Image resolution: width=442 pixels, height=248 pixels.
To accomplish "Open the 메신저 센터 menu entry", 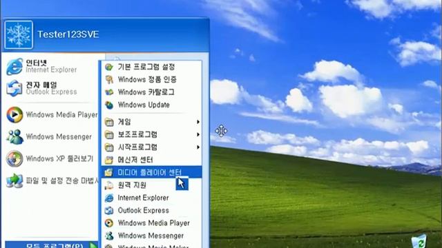I will [x=152, y=160].
